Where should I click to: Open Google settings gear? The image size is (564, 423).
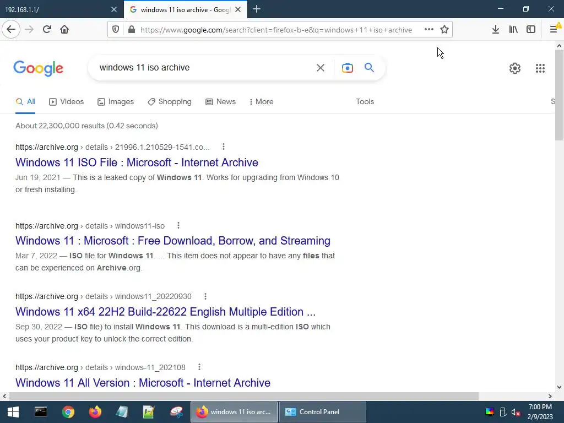pos(515,68)
